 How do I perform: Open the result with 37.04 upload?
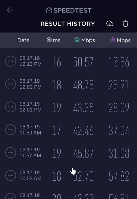coord(68,130)
